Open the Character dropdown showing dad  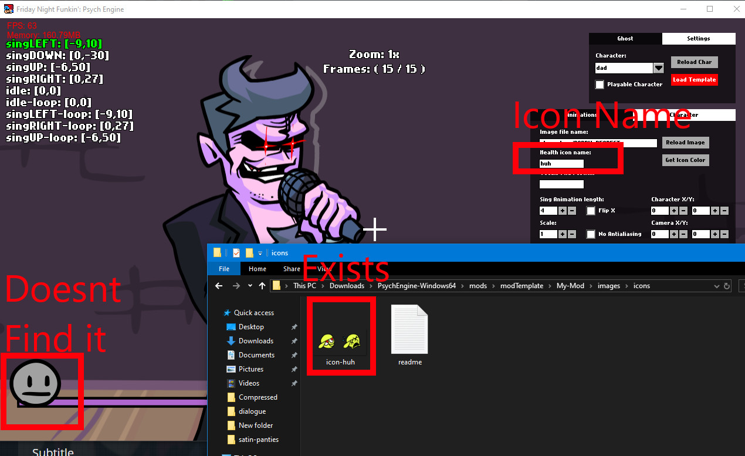pyautogui.click(x=659, y=68)
